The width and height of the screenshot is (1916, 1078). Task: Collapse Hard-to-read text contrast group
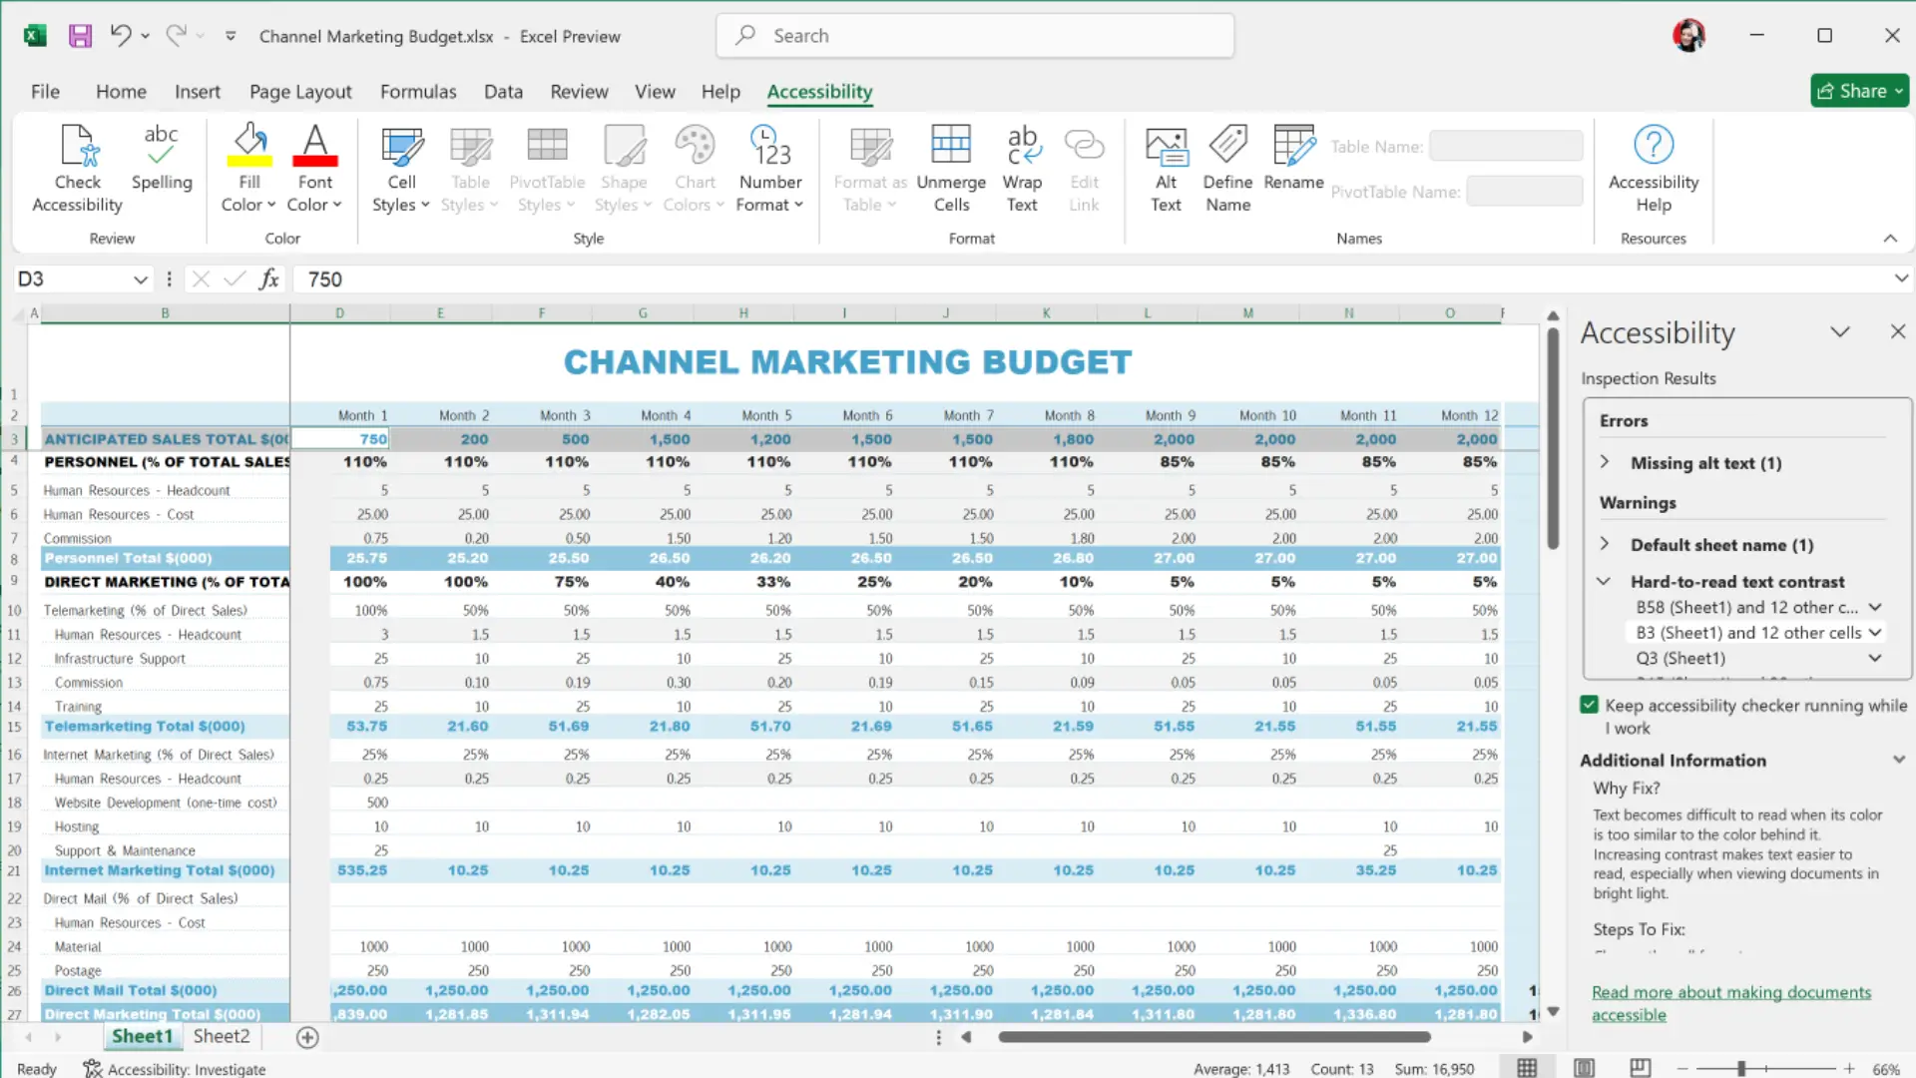tap(1604, 581)
